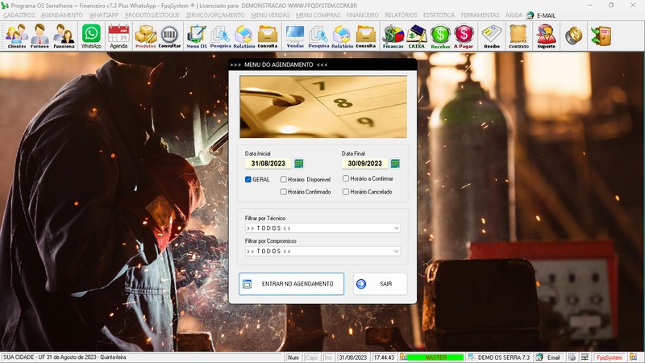Image resolution: width=645 pixels, height=363 pixels.
Task: Click the Consultar barcode icon
Action: pyautogui.click(x=169, y=35)
